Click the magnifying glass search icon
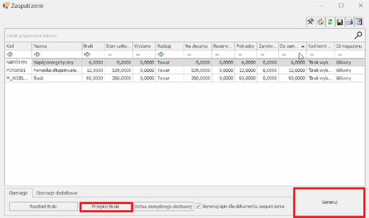This screenshot has height=218, width=369. (359, 35)
